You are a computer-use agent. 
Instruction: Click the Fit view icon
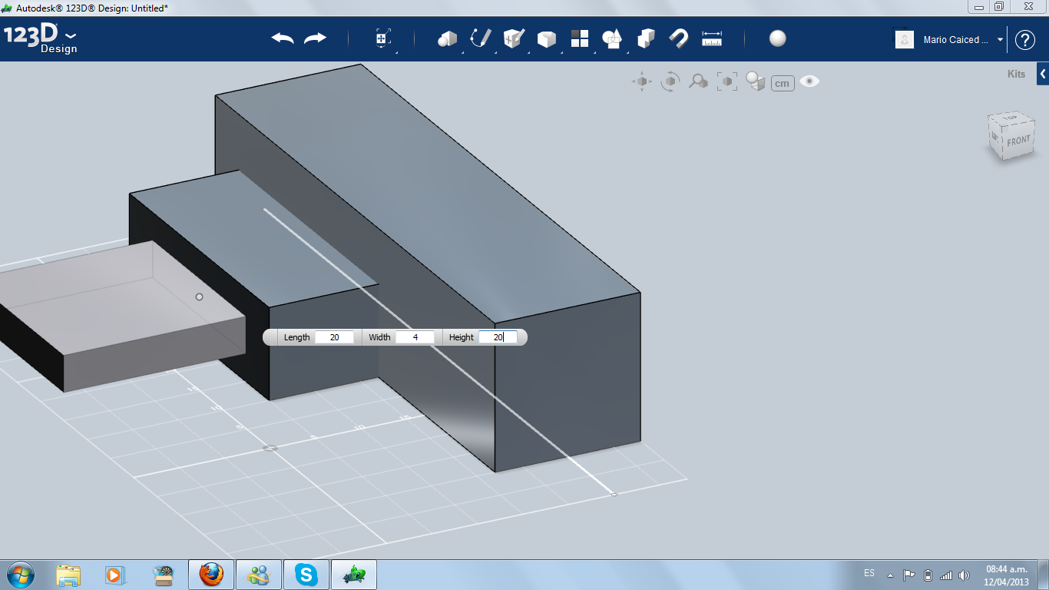point(727,81)
